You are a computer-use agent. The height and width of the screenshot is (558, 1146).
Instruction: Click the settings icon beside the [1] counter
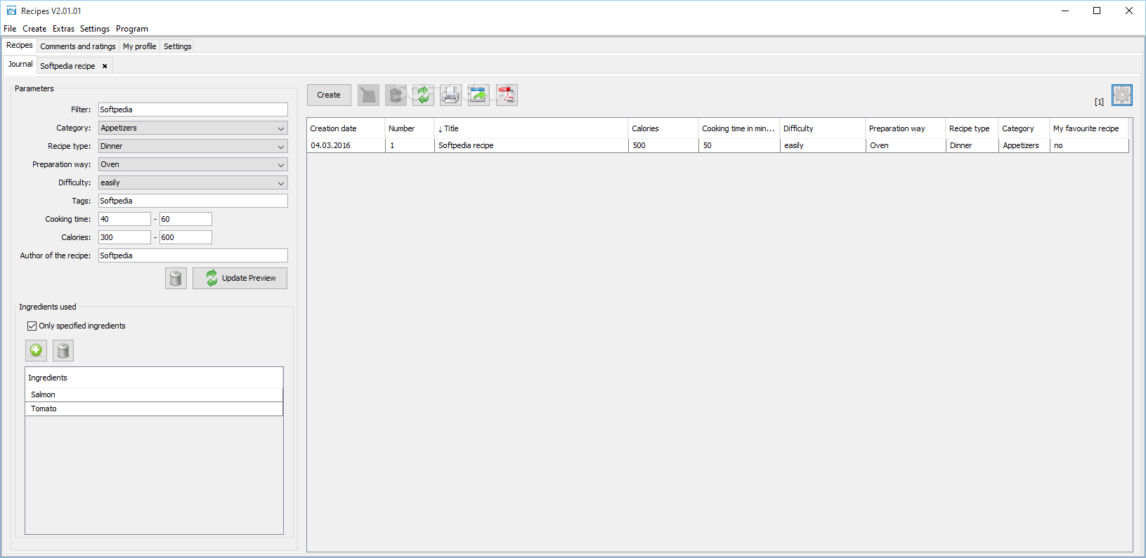[x=1122, y=95]
